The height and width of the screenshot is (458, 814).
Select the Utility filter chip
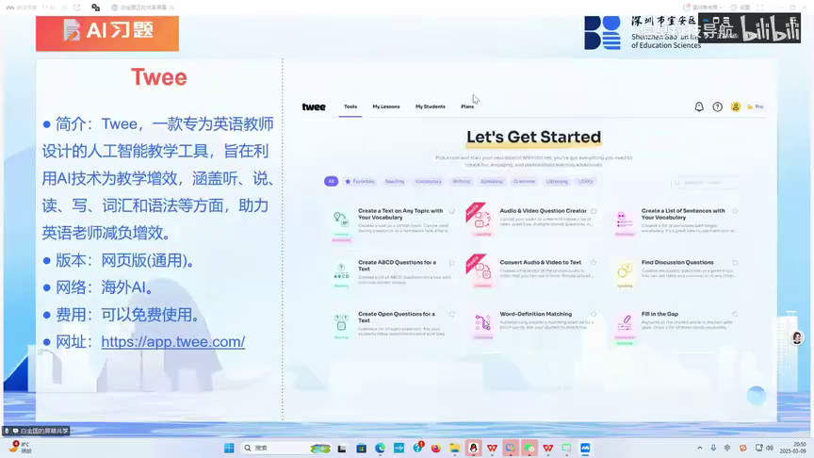[x=586, y=181]
